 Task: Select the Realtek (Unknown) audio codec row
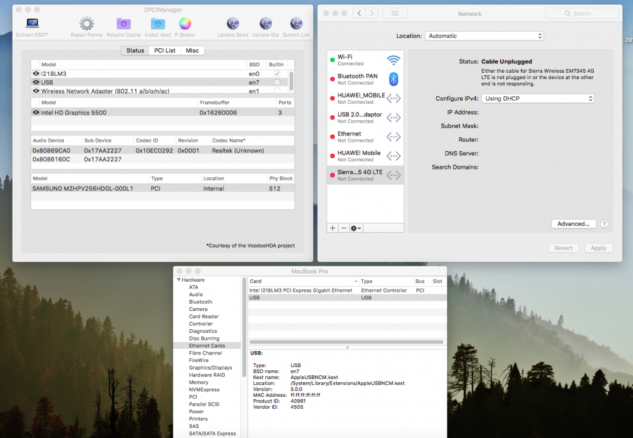pyautogui.click(x=163, y=151)
